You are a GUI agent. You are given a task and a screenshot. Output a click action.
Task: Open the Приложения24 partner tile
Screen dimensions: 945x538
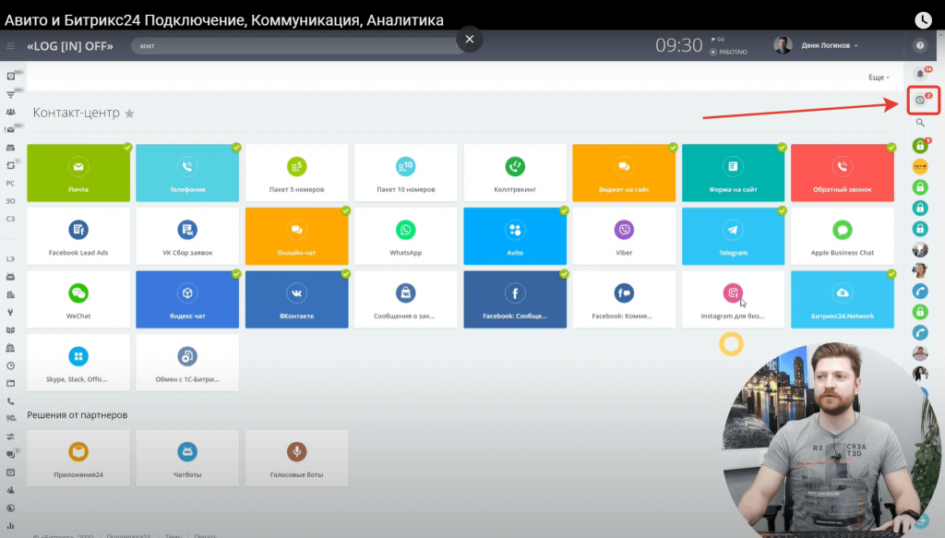78,458
